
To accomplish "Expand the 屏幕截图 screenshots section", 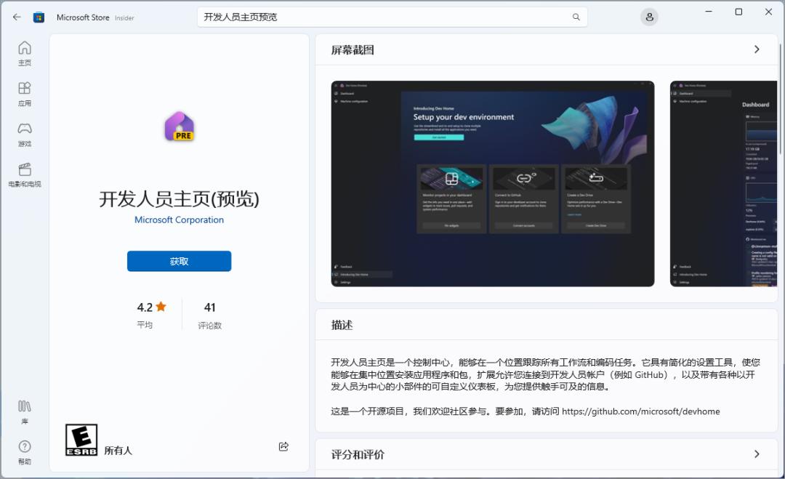I will tap(756, 49).
